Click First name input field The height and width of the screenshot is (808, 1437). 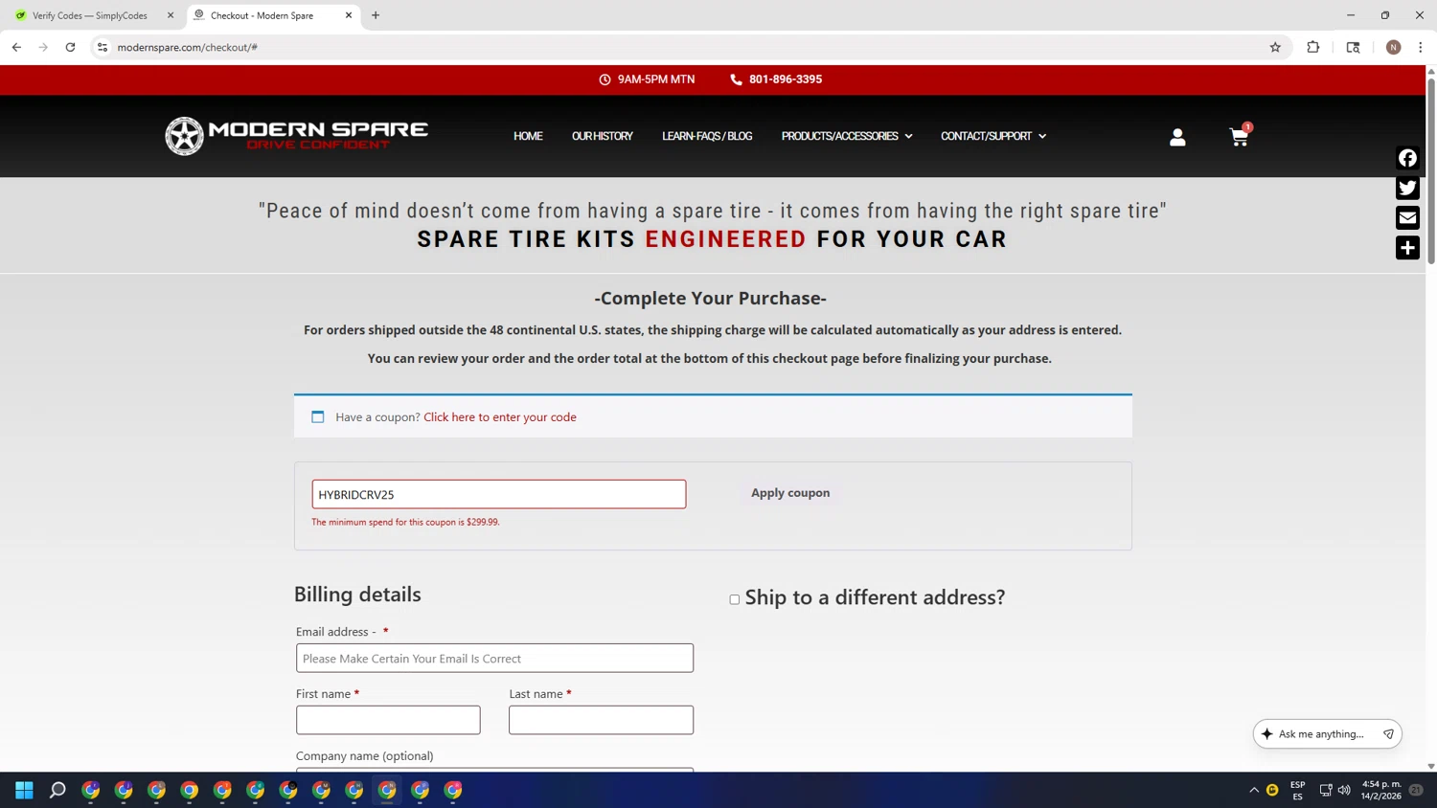(388, 720)
